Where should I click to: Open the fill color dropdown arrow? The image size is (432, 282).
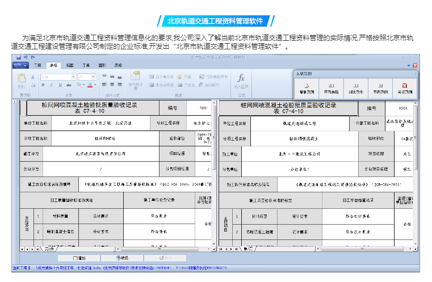coord(83,85)
